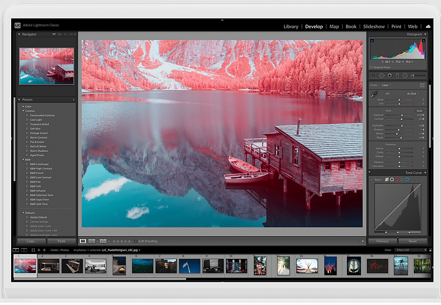Click the Copy... button

(x=31, y=241)
